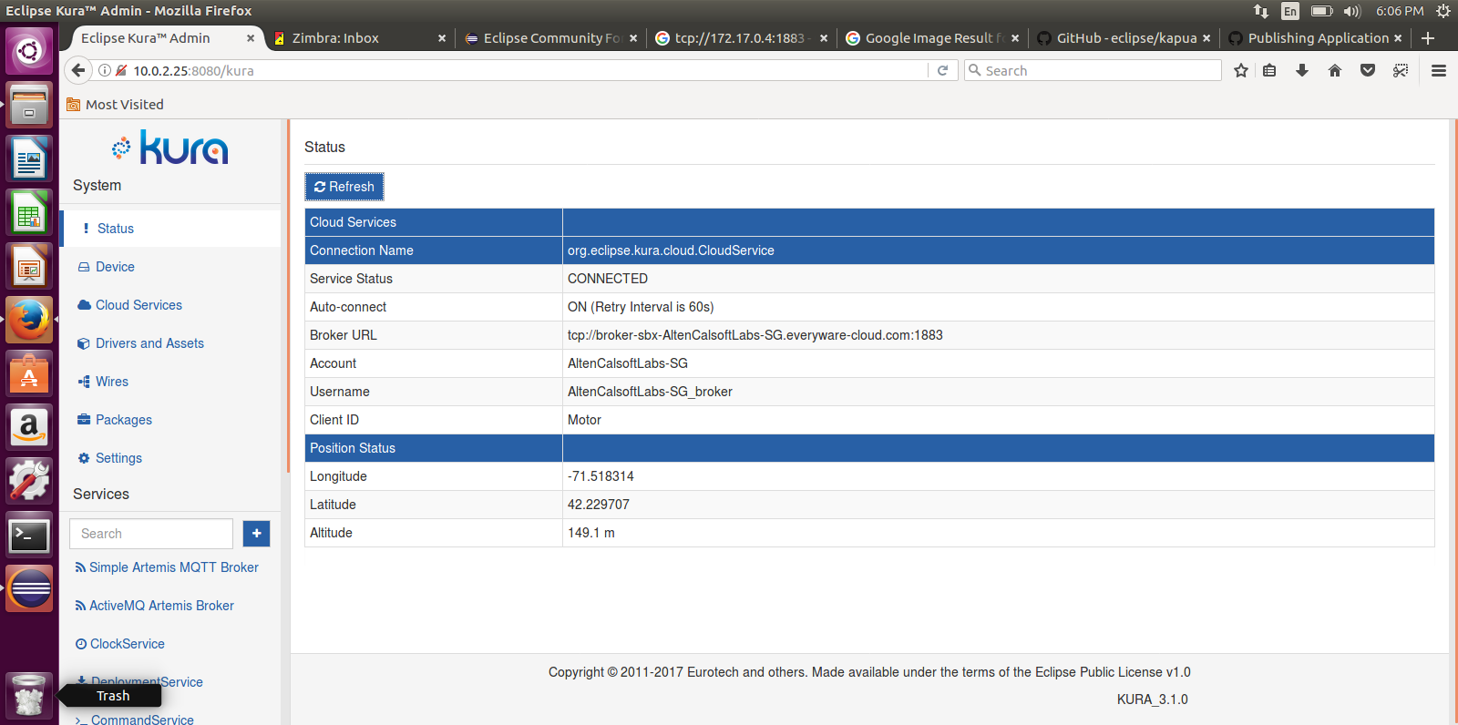Launch LibreOffice Impress from launcher

click(29, 267)
